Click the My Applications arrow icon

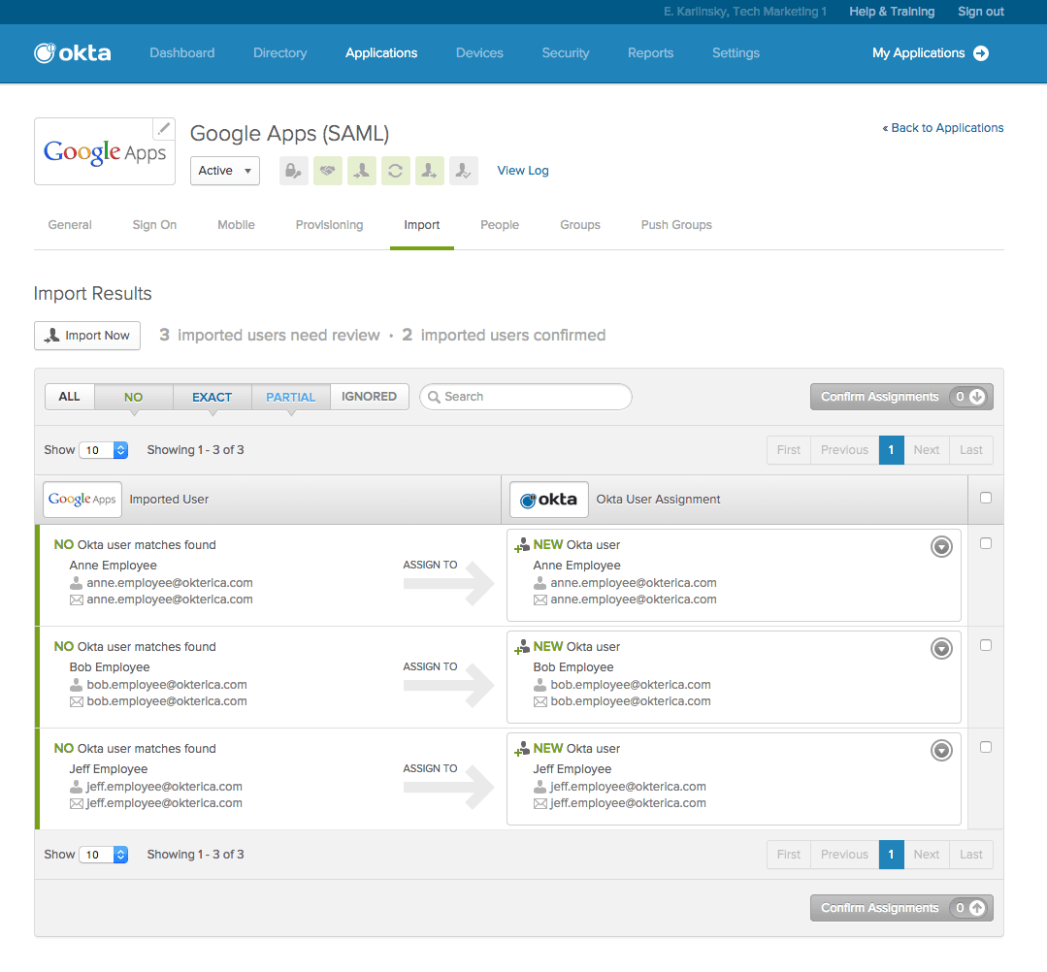coord(981,53)
